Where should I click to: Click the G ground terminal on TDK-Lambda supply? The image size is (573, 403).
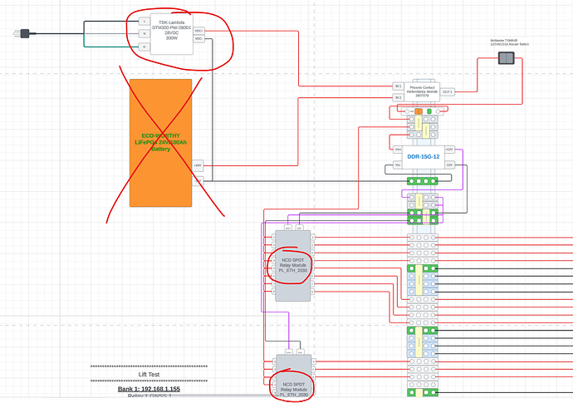(x=144, y=47)
